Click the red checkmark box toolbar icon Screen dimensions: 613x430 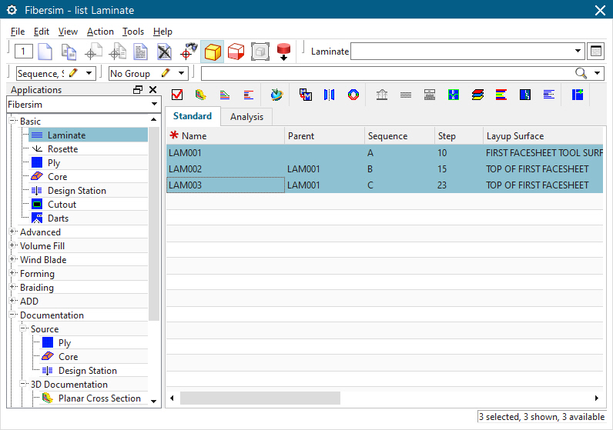coord(177,95)
